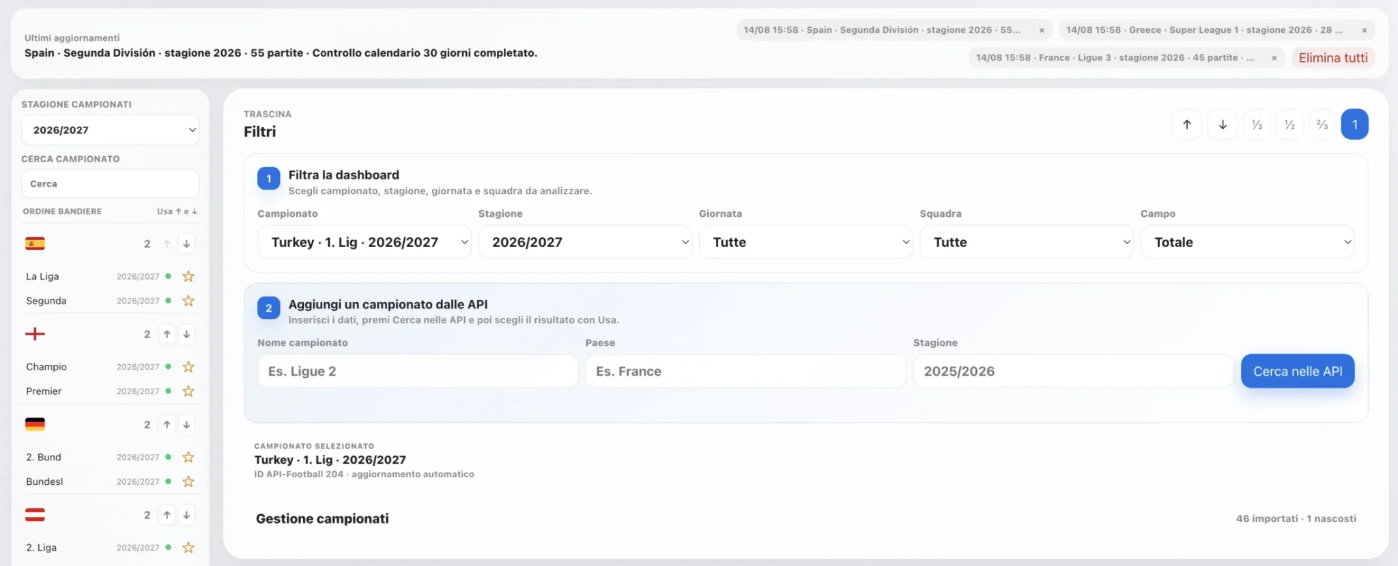Click Elimina tutti button
The width and height of the screenshot is (1398, 566).
[1333, 58]
